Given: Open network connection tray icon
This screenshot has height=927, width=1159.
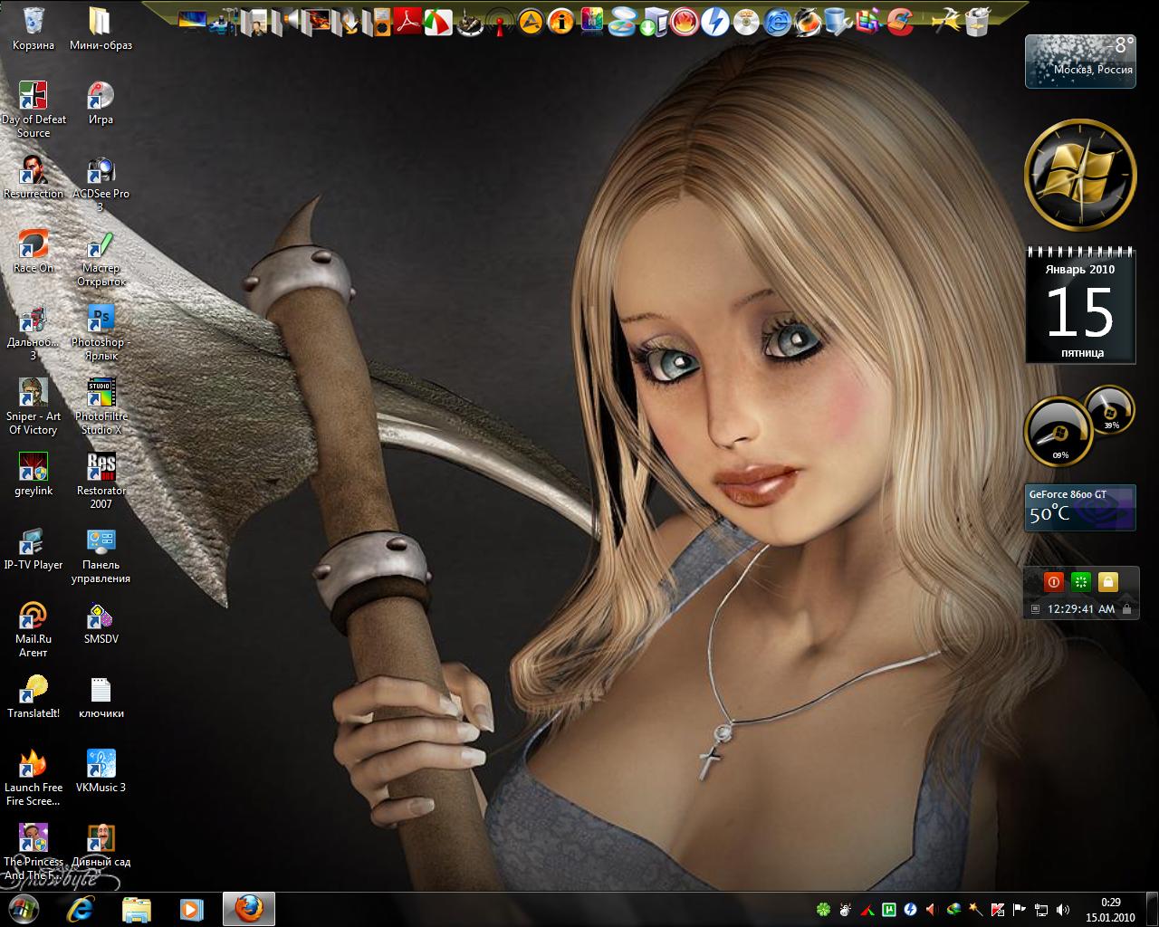Looking at the screenshot, I should [1040, 910].
